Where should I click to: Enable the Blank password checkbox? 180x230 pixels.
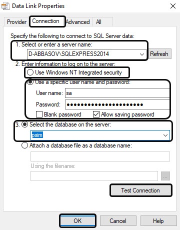click(39, 114)
